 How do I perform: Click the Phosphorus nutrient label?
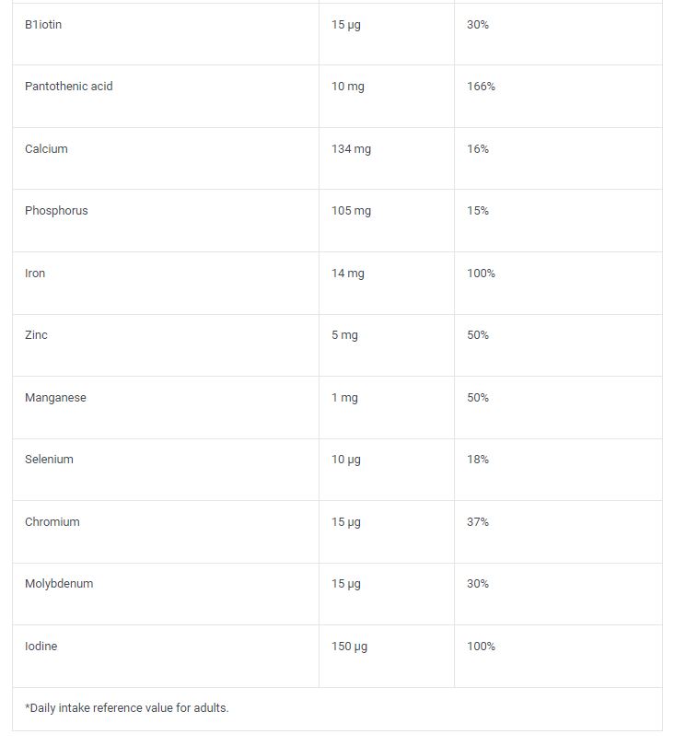56,211
